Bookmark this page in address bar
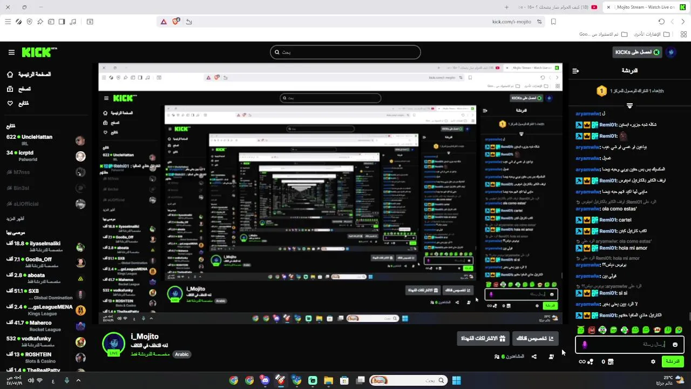The width and height of the screenshot is (691, 389). [x=553, y=22]
